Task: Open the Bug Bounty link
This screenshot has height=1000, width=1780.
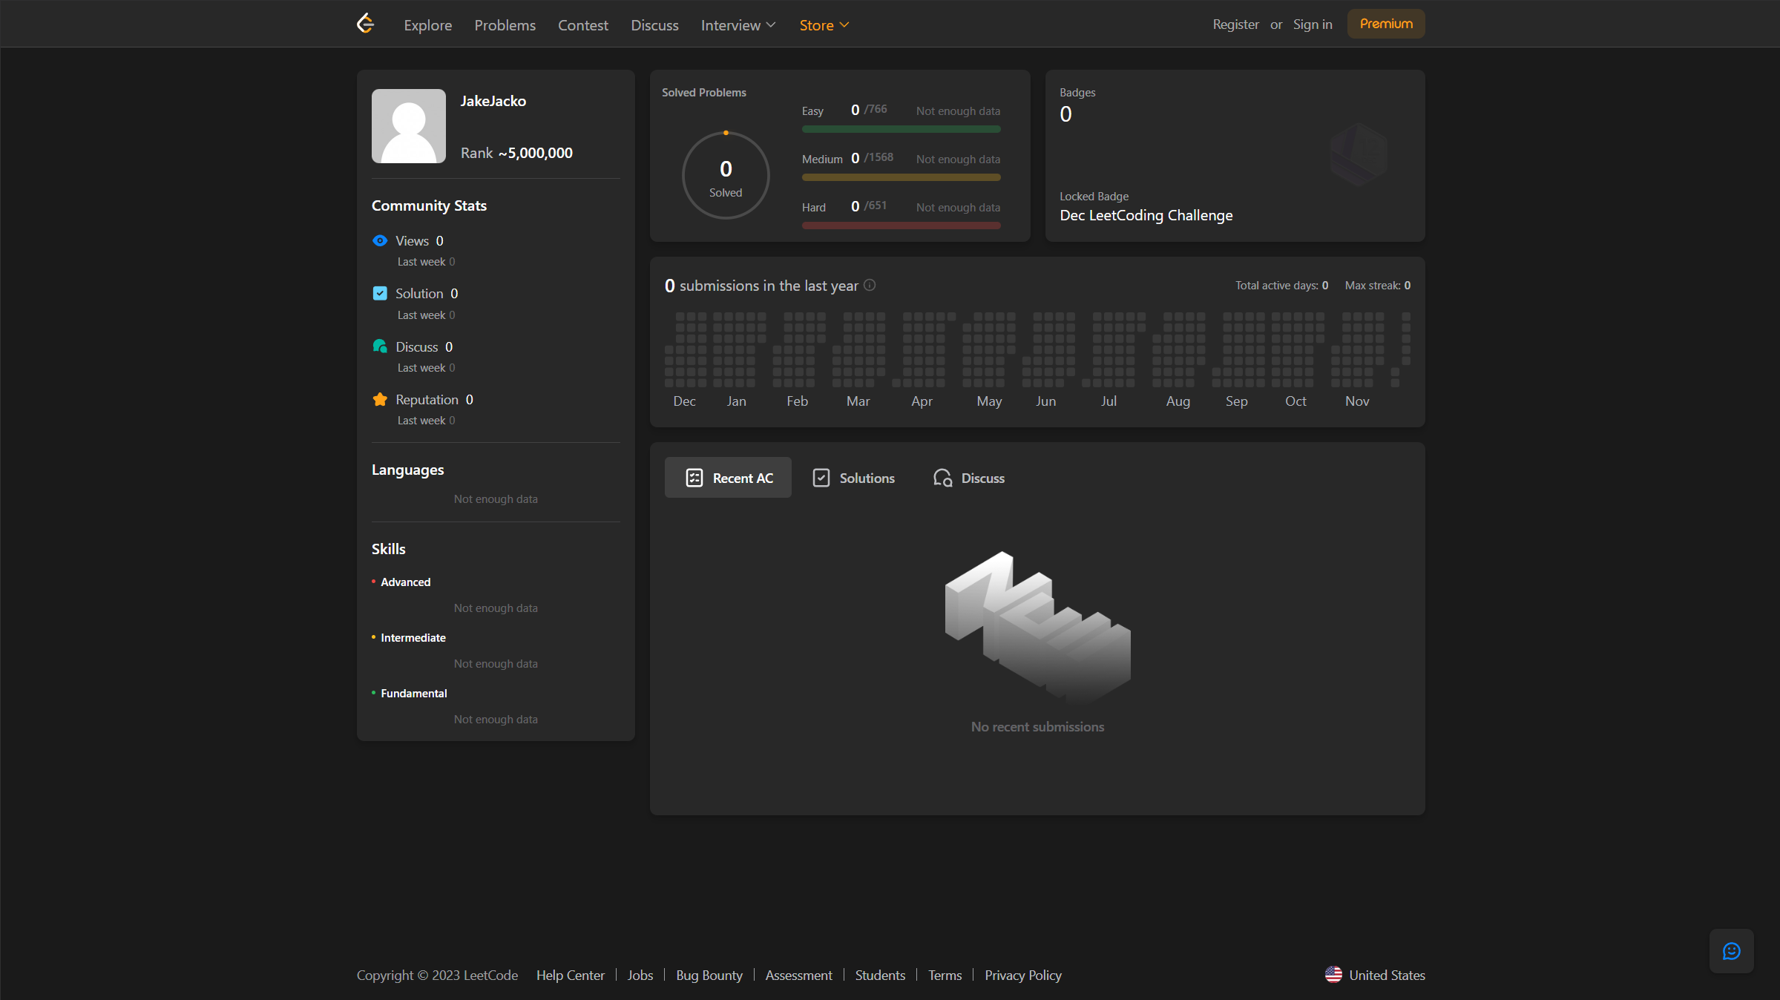Action: tap(709, 975)
